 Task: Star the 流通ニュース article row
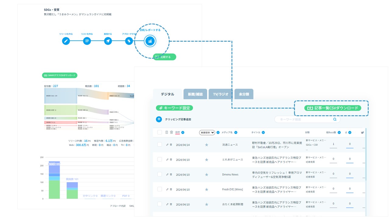tap(207, 145)
